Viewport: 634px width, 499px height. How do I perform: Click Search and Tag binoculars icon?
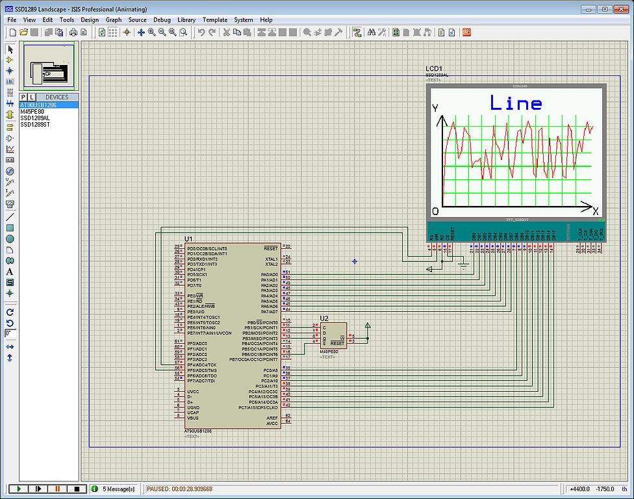click(x=371, y=32)
